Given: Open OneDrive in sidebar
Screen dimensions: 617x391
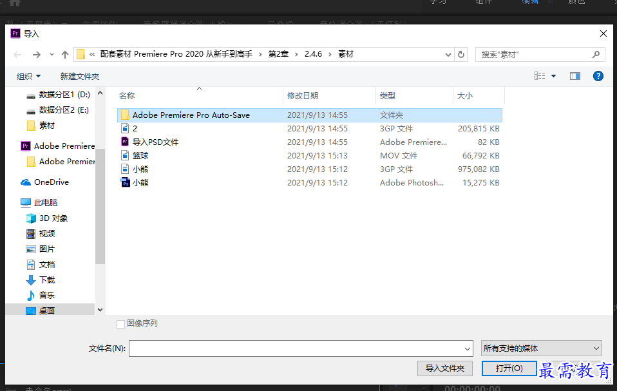Looking at the screenshot, I should point(45,182).
